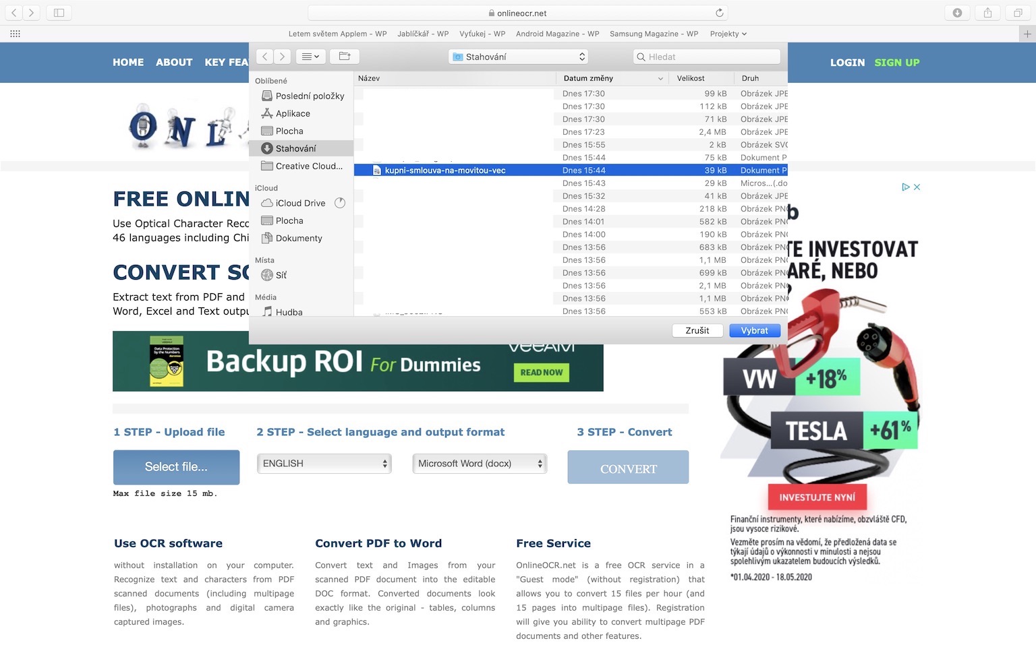Open Vyfukej - WP bookmark
Screen dimensions: 1036x647
point(482,34)
